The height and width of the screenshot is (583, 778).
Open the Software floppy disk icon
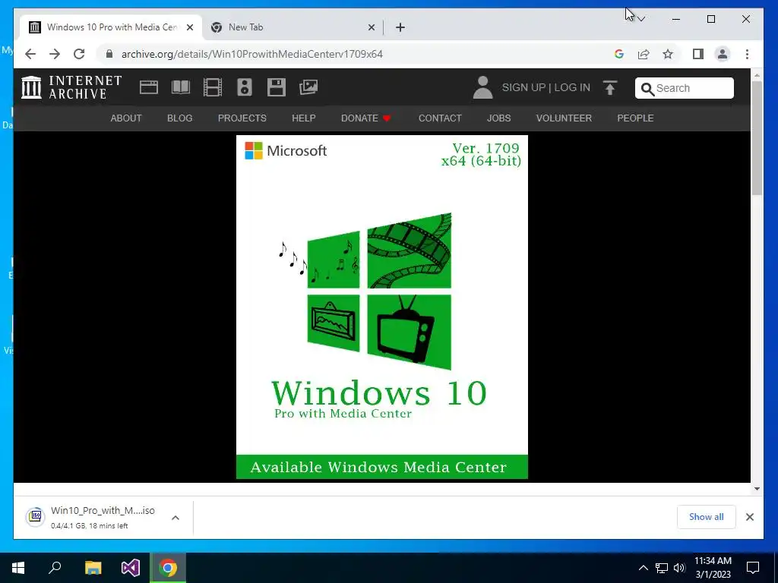pyautogui.click(x=277, y=87)
